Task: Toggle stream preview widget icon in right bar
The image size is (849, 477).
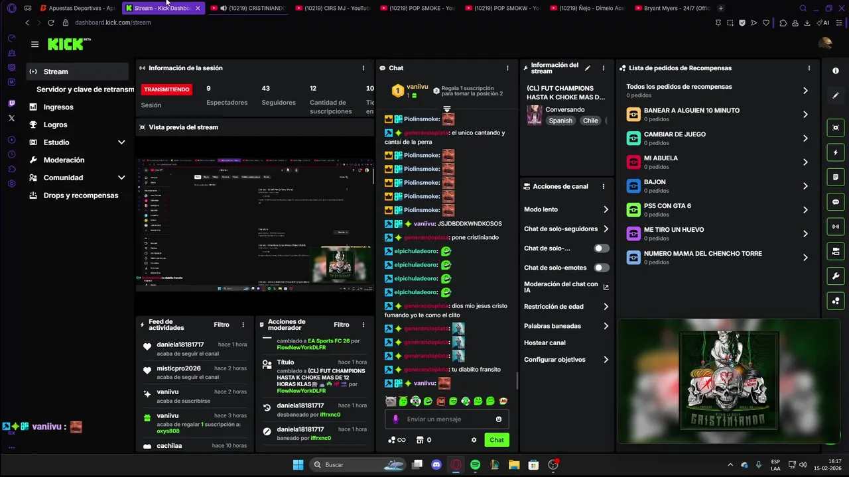Action: (836, 127)
